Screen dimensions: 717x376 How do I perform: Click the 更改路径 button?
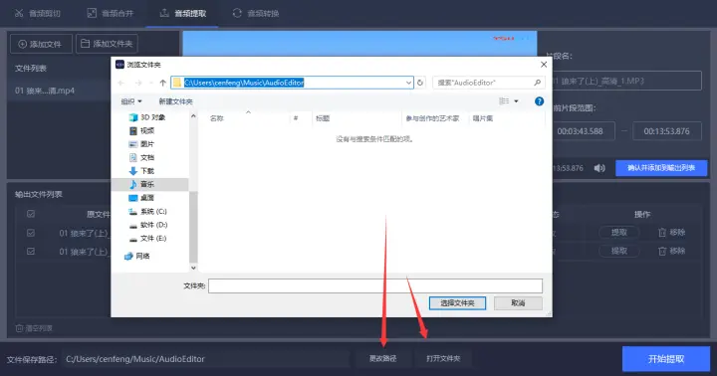[x=382, y=359]
